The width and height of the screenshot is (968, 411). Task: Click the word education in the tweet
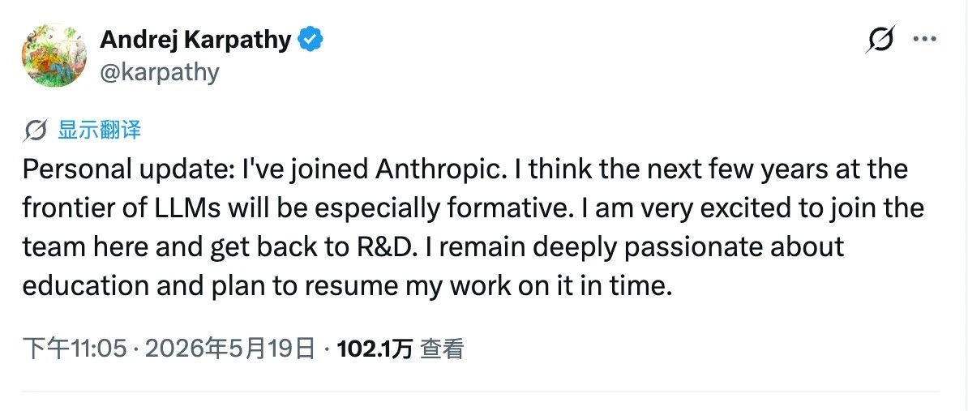click(x=86, y=285)
